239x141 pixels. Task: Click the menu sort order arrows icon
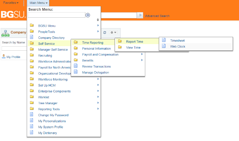pos(98,20)
